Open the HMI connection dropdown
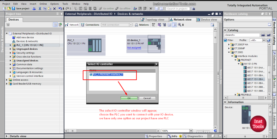Viewport: 277px width, 139px height. [x=131, y=25]
